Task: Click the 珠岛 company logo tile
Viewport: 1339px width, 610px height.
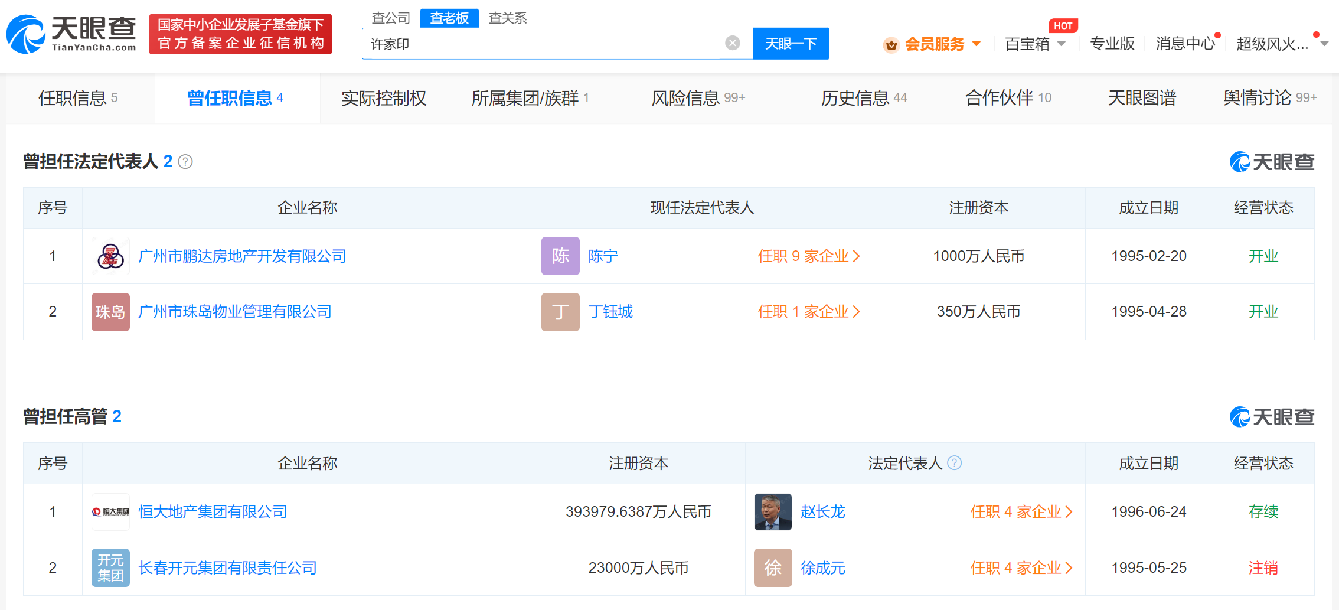Action: click(110, 312)
